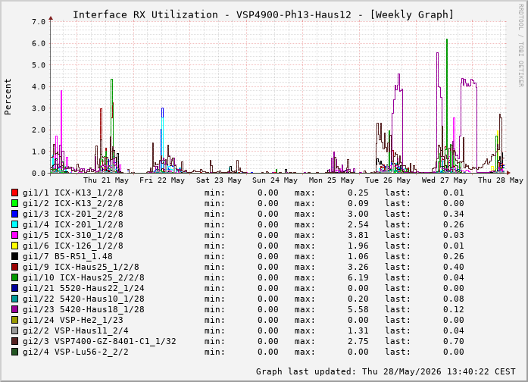
Task: Click the legend label gi2/2 VSP-Haus11_2/4
Action: tap(76, 330)
